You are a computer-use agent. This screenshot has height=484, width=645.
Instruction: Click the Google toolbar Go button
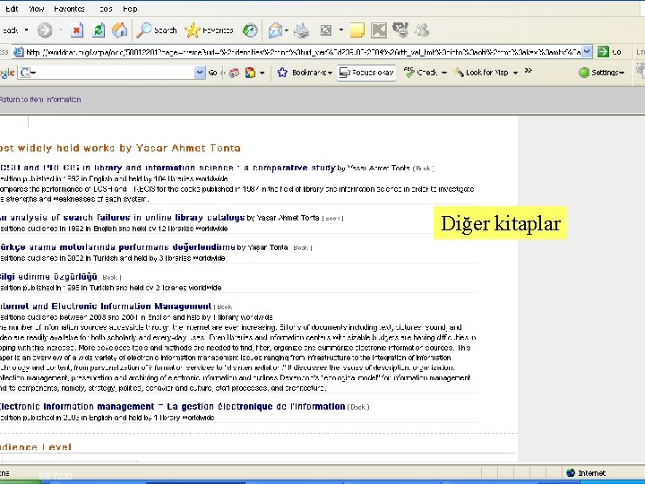(x=212, y=73)
